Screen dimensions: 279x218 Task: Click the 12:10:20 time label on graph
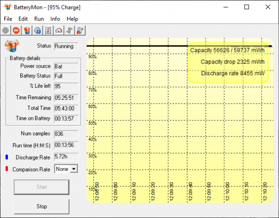point(265,192)
